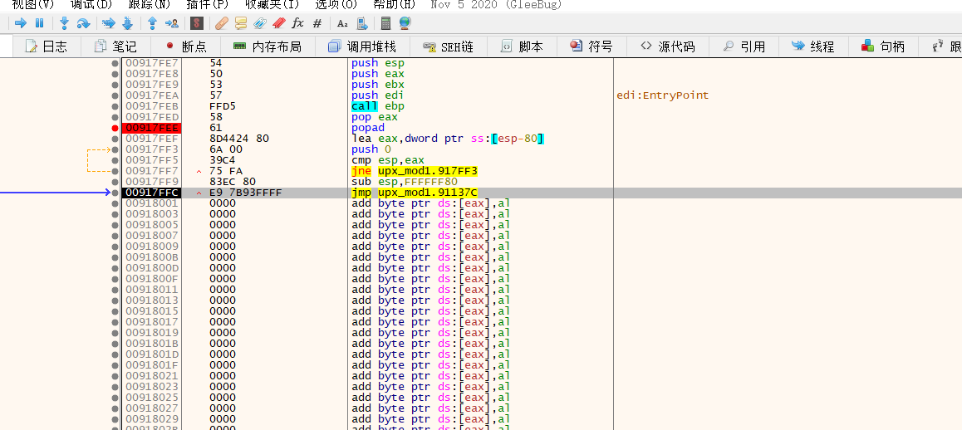
Task: Toggle breakpoint dot at address 00918001
Action: [115, 203]
